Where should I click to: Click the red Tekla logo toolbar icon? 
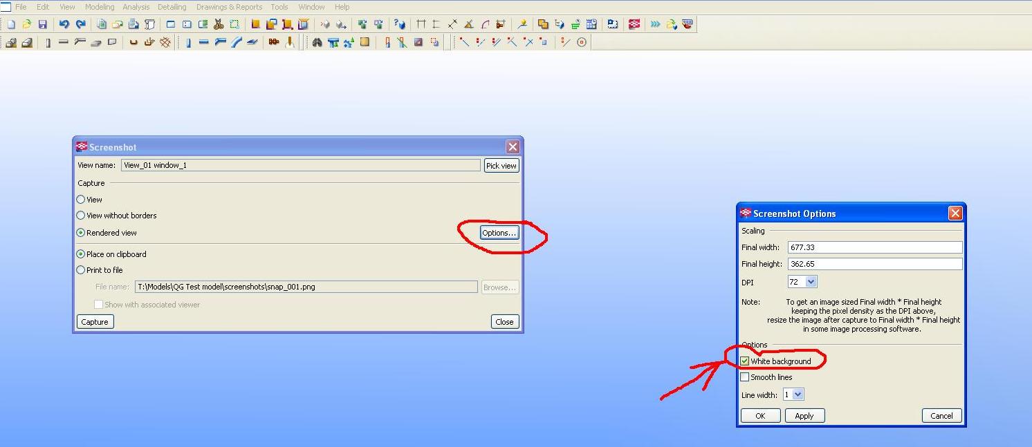pos(634,24)
